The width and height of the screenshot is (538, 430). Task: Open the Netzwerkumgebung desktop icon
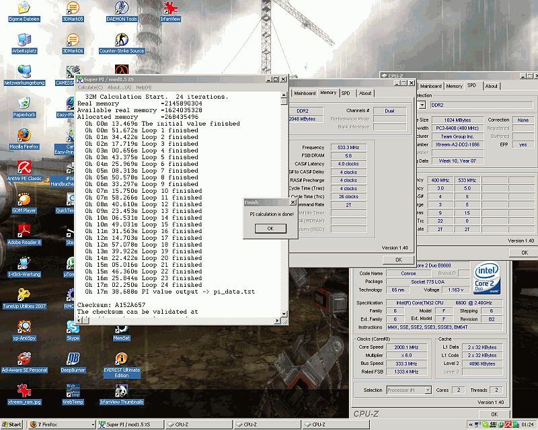(24, 75)
